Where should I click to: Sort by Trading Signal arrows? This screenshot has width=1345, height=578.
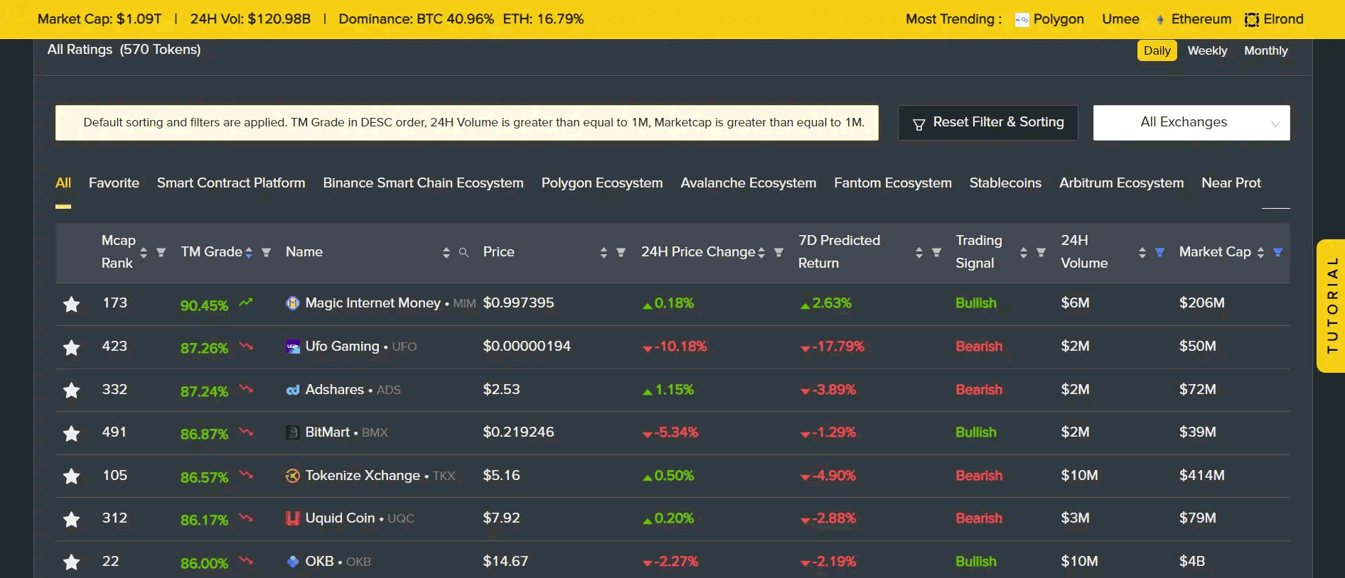tap(1024, 253)
